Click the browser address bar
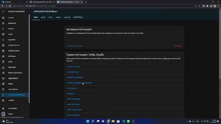The height and width of the screenshot is (124, 221). (104, 6)
